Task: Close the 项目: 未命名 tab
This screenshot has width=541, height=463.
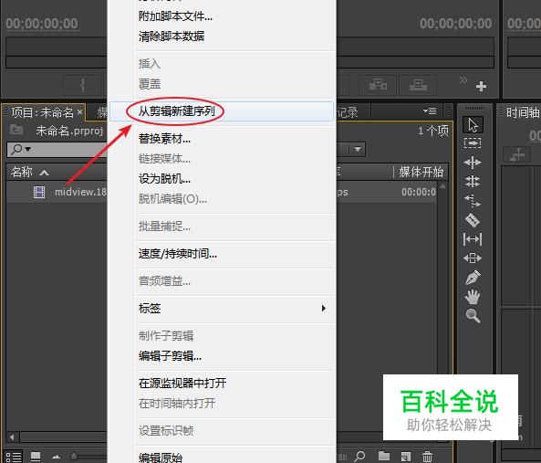Action: point(79,111)
